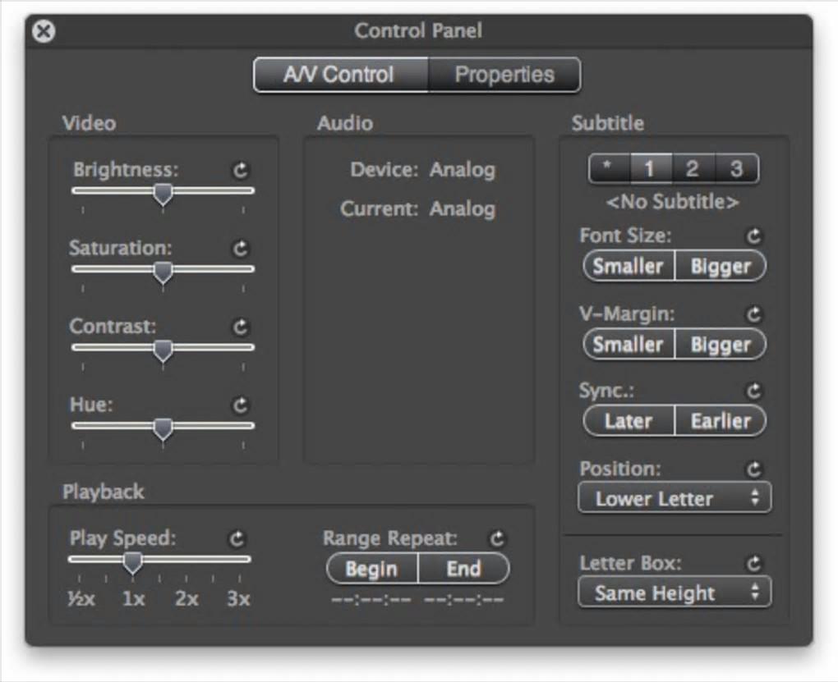Expand the Letter Box Same Height dropdown
The image size is (838, 682).
tap(675, 593)
